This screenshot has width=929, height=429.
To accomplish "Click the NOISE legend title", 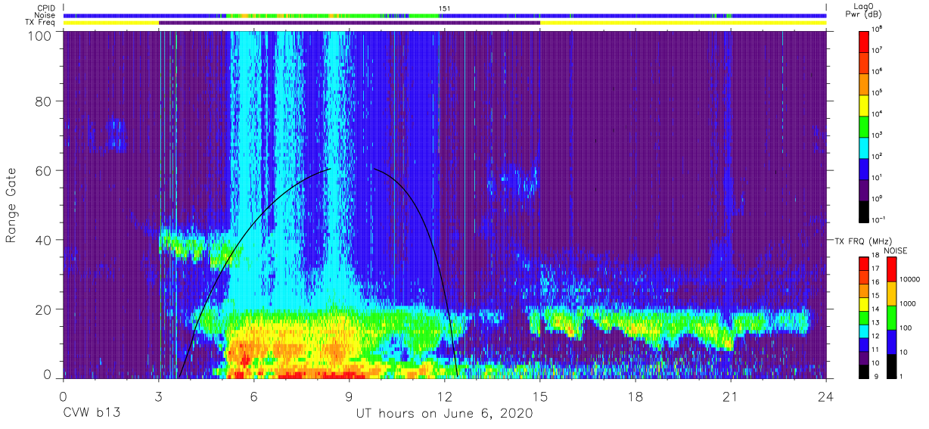I will [x=896, y=250].
